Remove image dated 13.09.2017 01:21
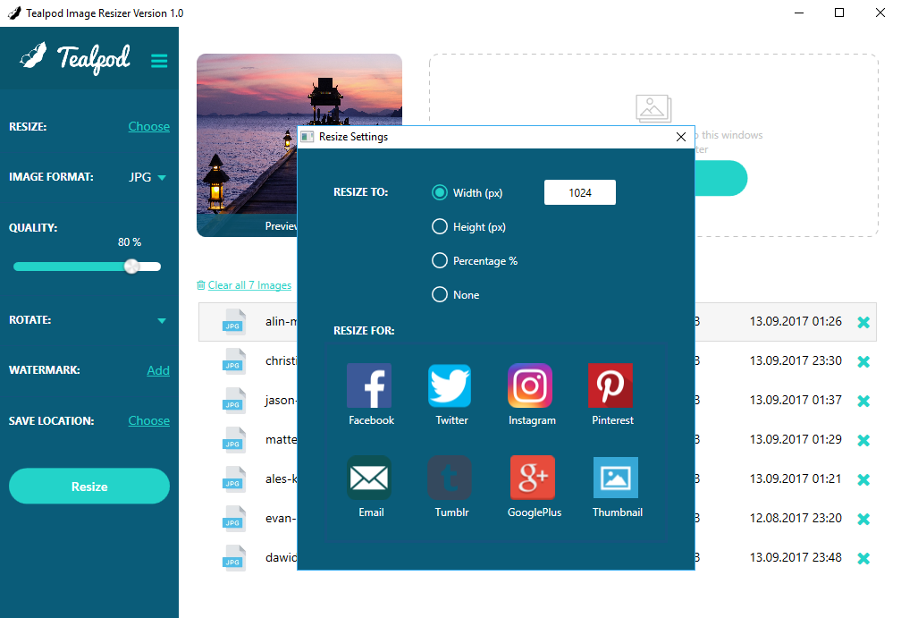 click(863, 479)
